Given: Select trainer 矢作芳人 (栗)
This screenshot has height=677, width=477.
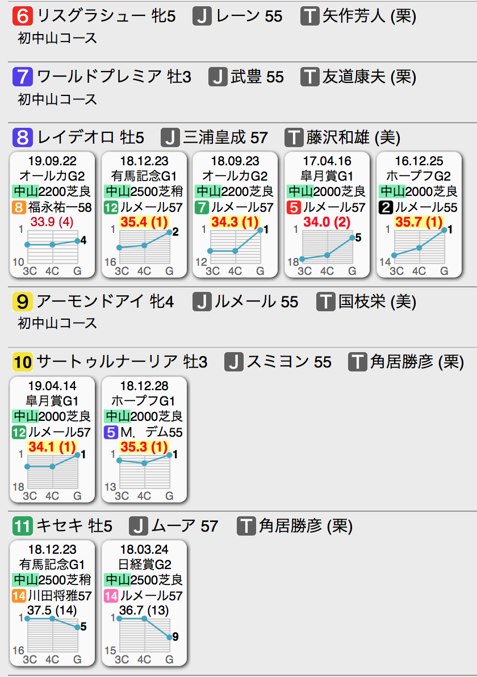Looking at the screenshot, I should pyautogui.click(x=370, y=16).
